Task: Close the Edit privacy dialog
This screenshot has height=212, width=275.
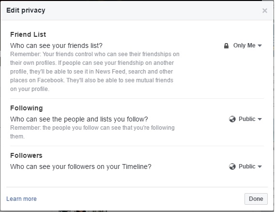Action: (x=265, y=11)
